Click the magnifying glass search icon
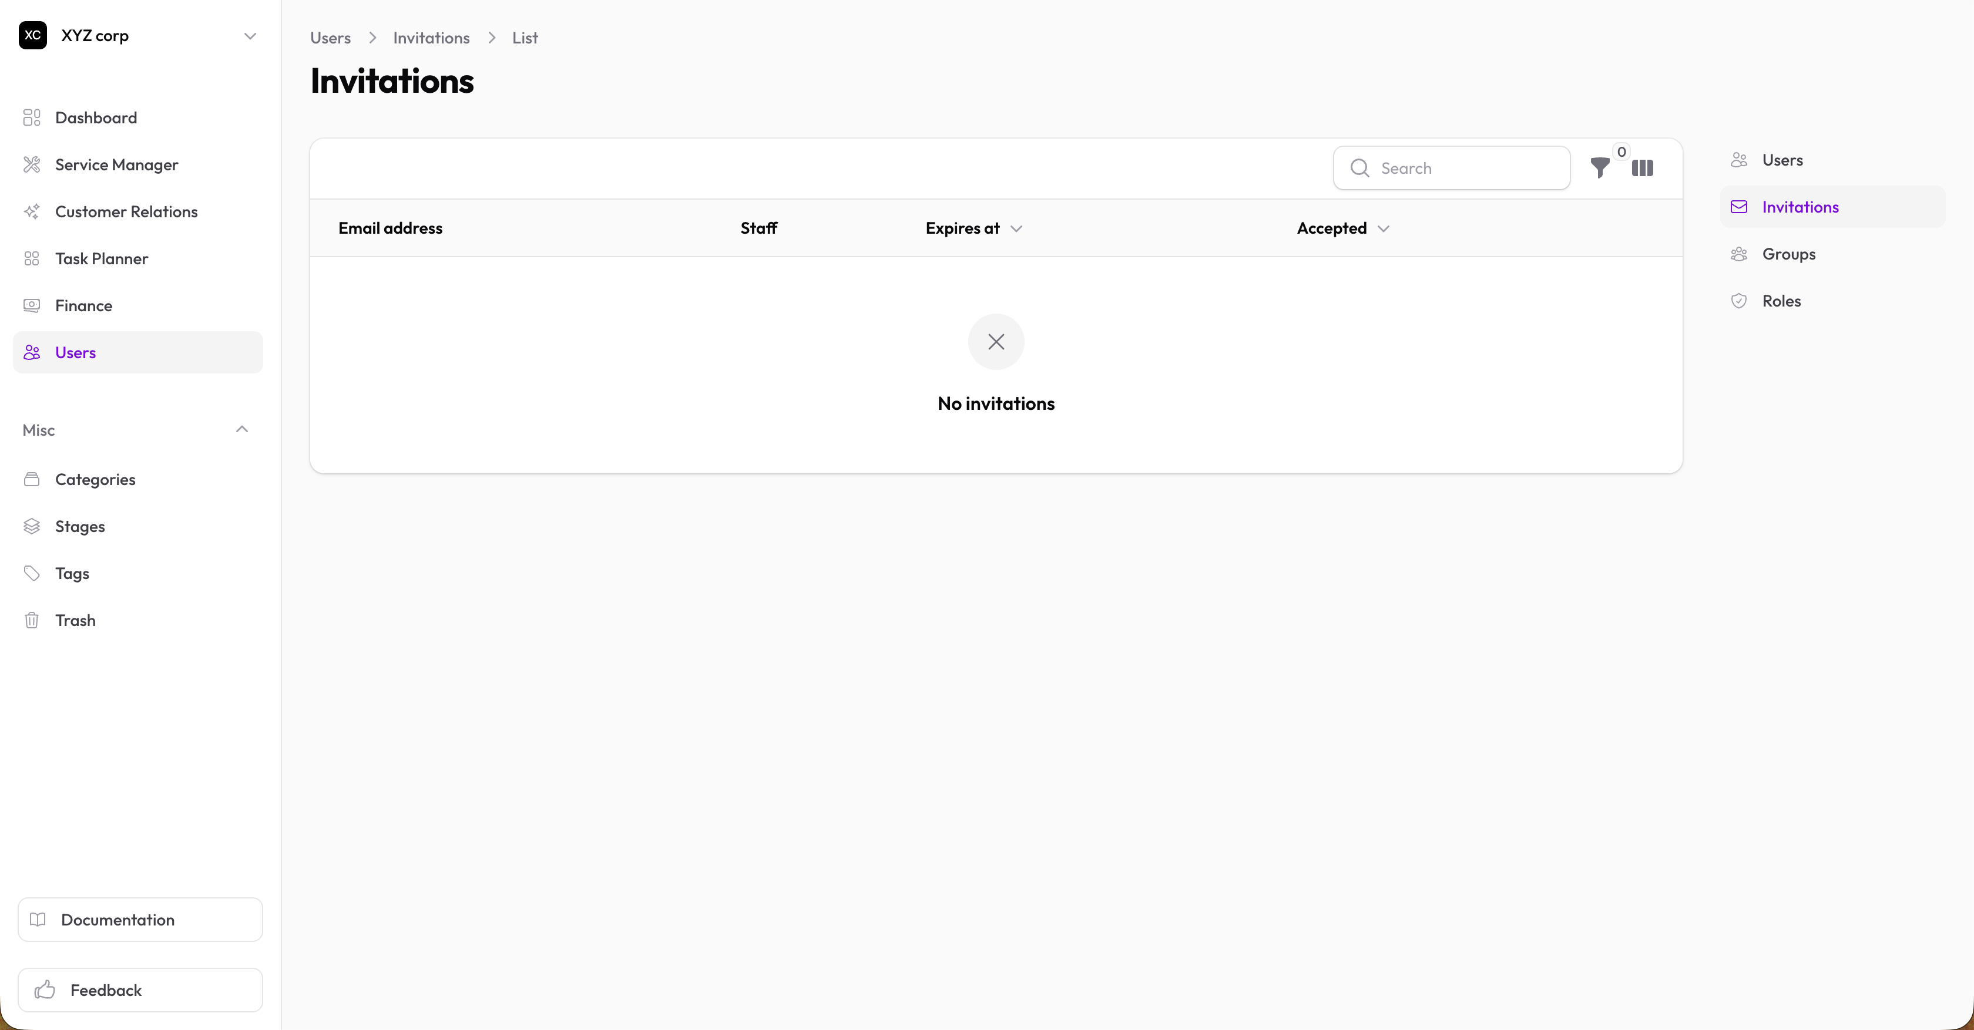The height and width of the screenshot is (1030, 1974). (1359, 168)
